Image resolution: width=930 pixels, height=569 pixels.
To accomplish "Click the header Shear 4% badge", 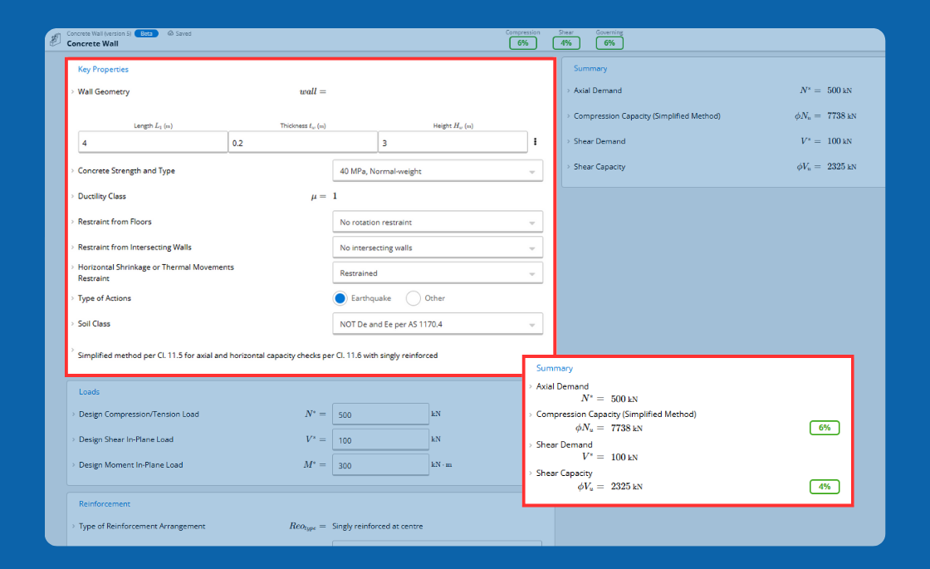I will click(x=565, y=42).
